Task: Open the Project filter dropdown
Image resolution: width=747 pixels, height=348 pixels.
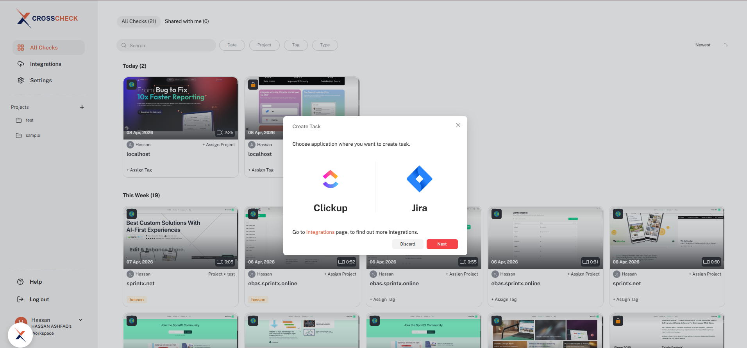Action: pos(264,45)
